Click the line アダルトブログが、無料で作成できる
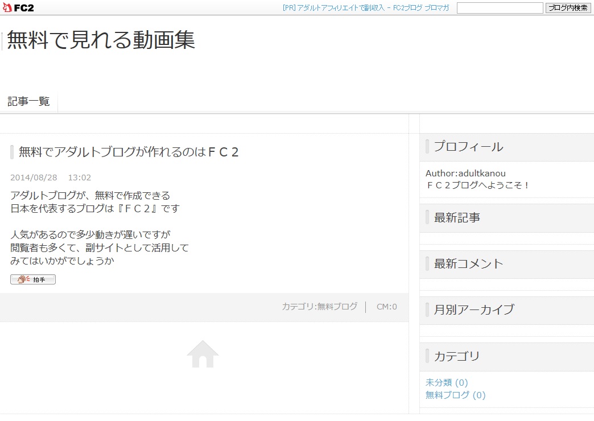This screenshot has height=421, width=594. (90, 196)
